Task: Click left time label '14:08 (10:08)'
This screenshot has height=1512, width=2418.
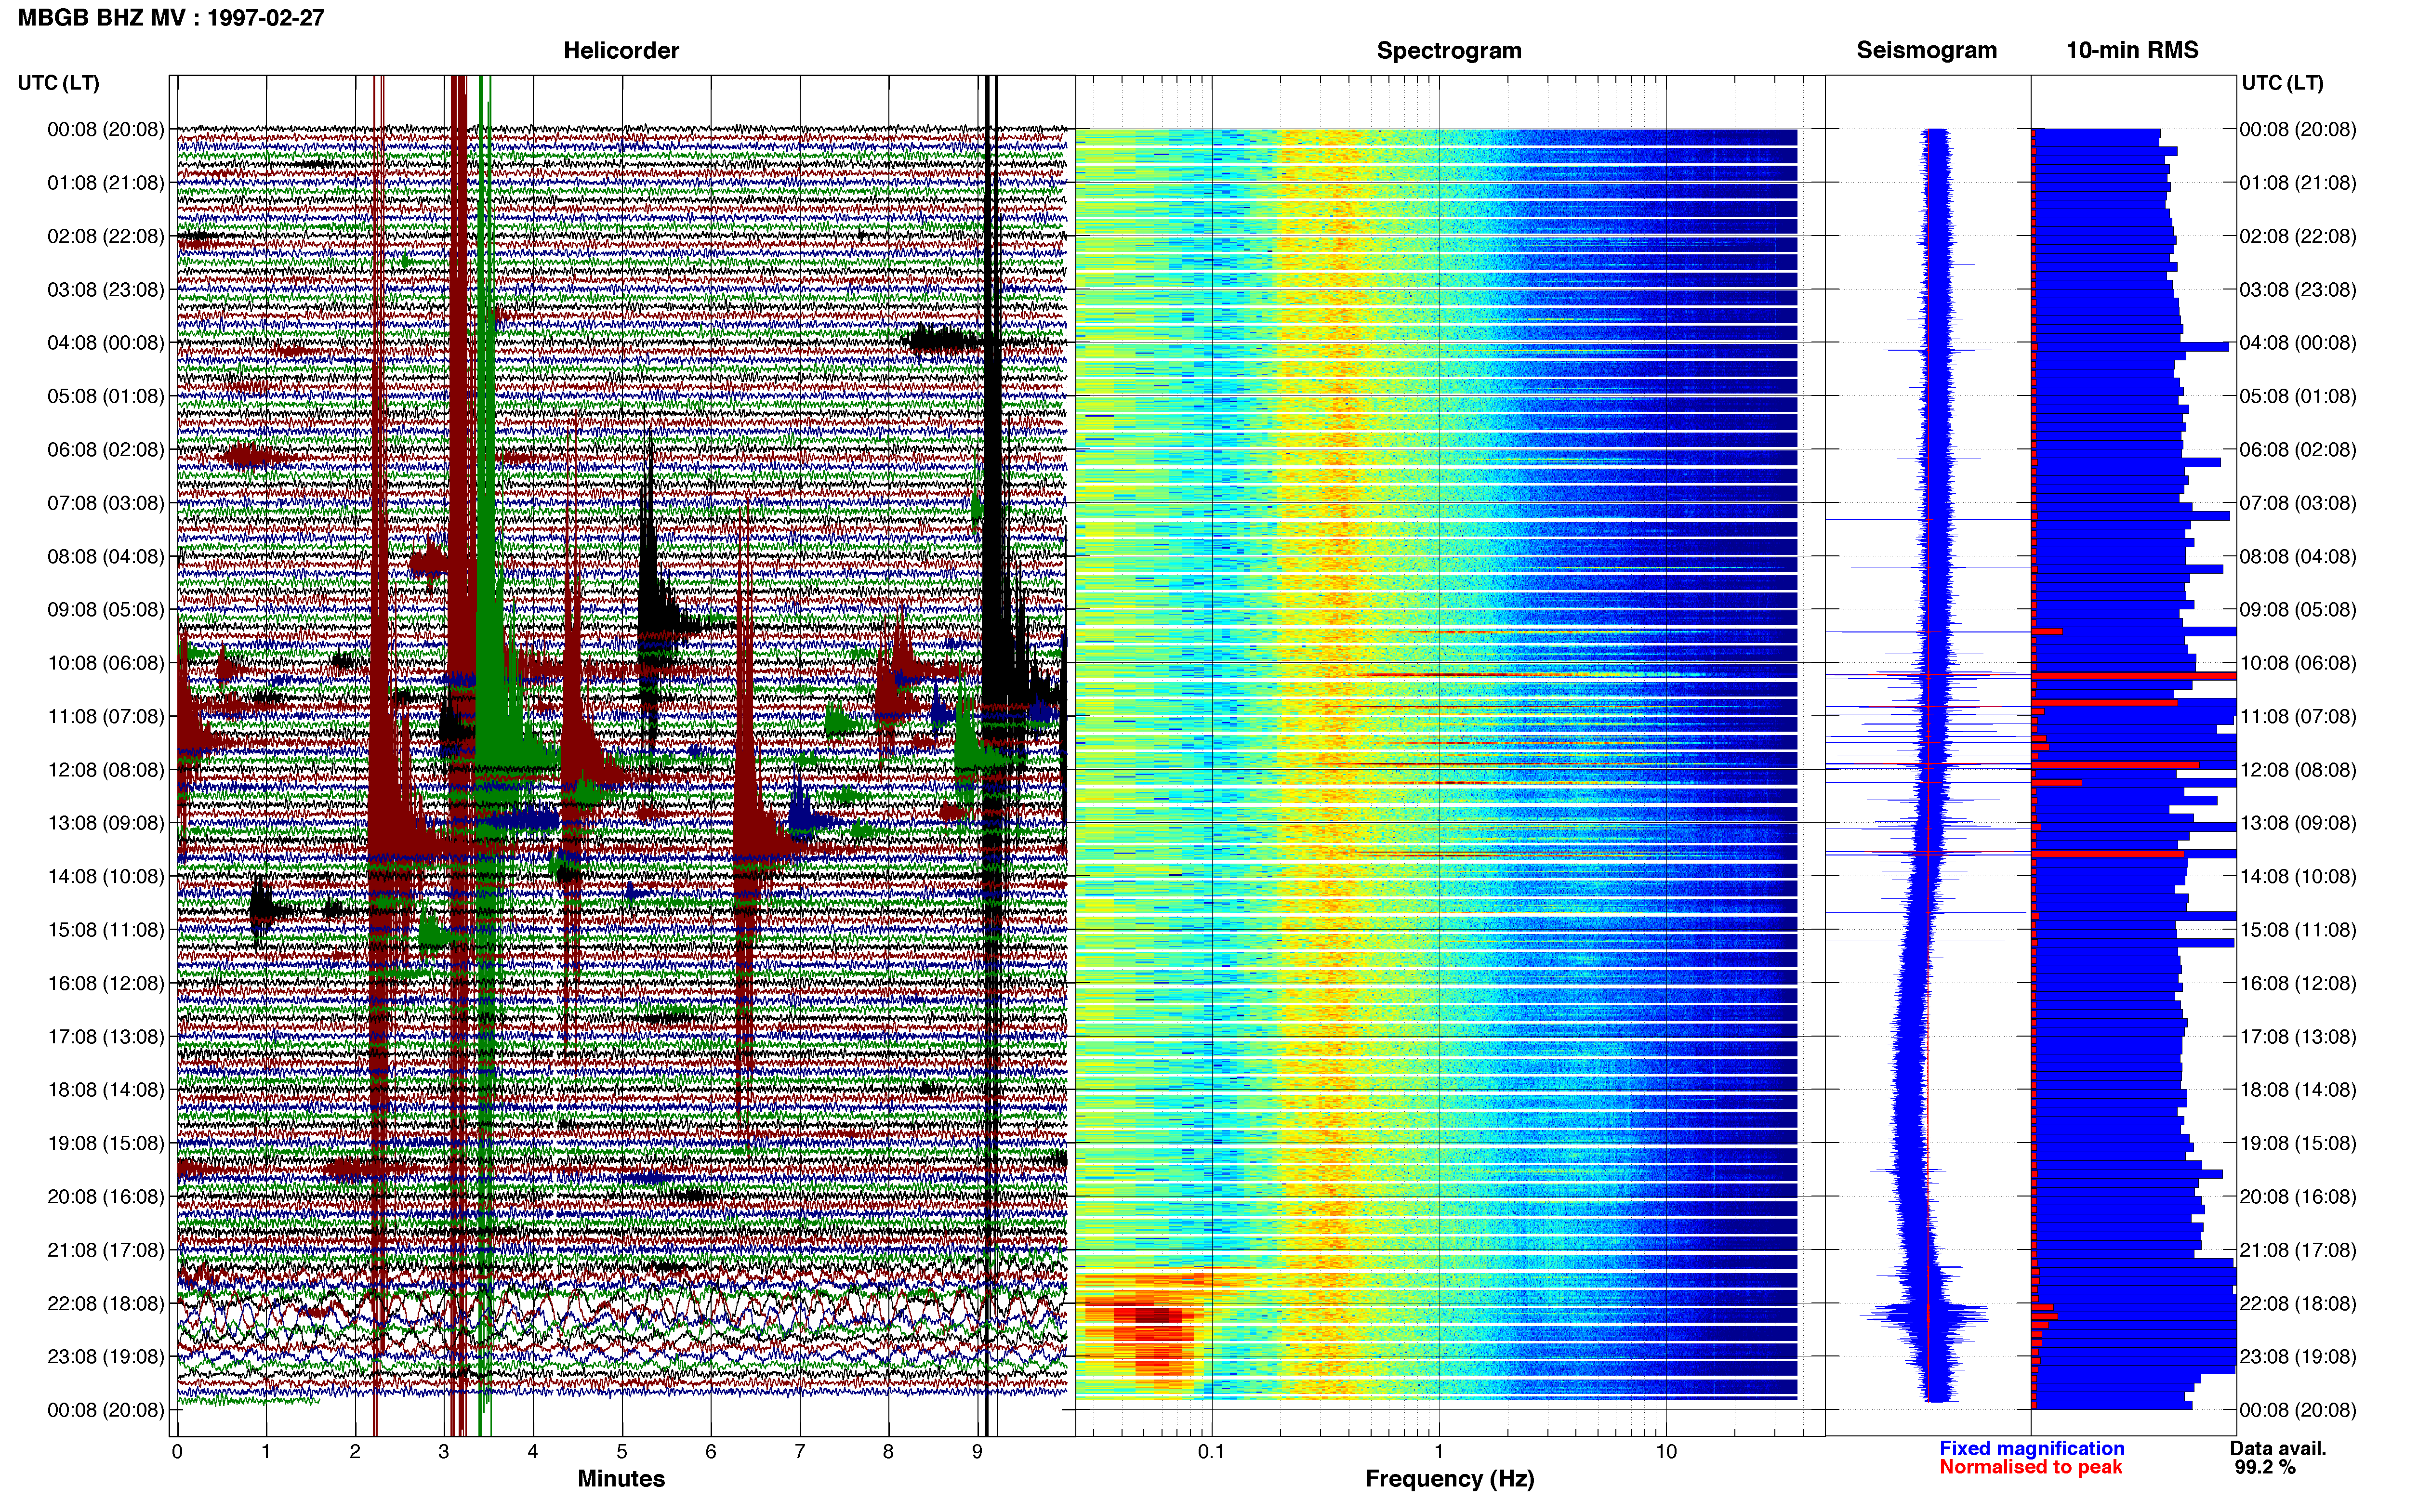Action: pyautogui.click(x=106, y=877)
